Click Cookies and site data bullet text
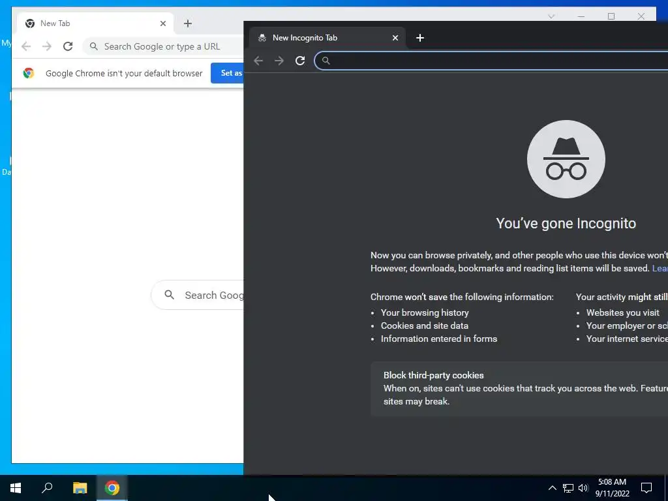668x501 pixels. (x=424, y=326)
